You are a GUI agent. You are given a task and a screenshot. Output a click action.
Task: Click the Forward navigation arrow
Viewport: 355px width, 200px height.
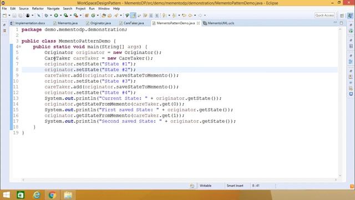[200, 16]
